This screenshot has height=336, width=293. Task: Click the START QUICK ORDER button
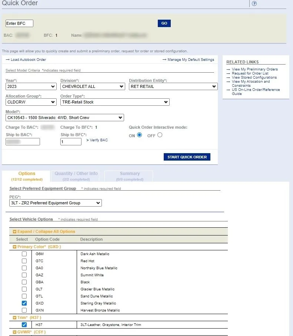187,157
